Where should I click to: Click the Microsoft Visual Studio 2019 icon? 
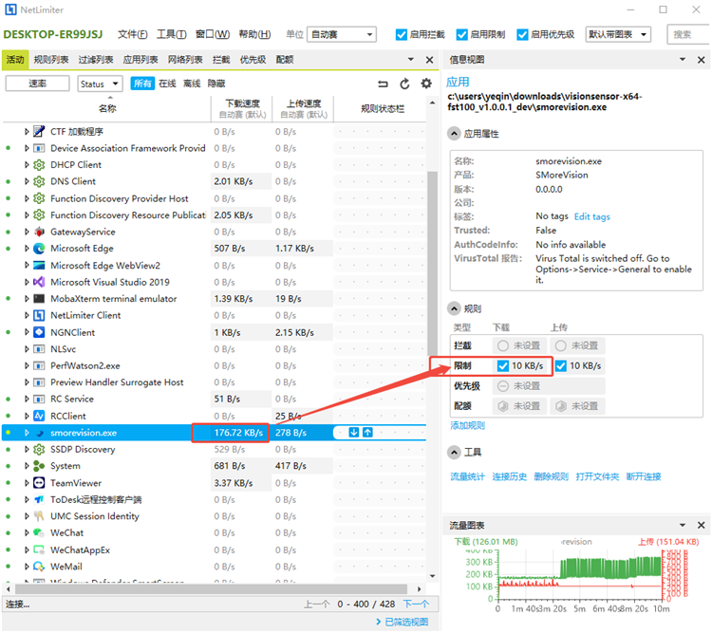[40, 282]
